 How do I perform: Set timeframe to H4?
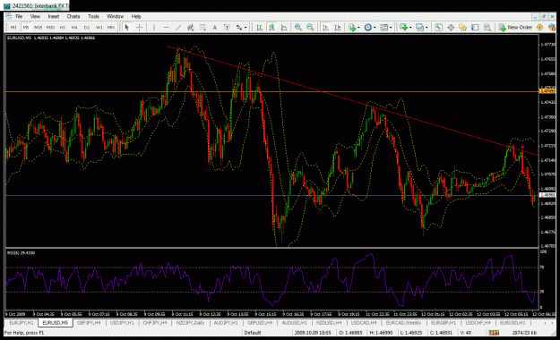pyautogui.click(x=74, y=28)
